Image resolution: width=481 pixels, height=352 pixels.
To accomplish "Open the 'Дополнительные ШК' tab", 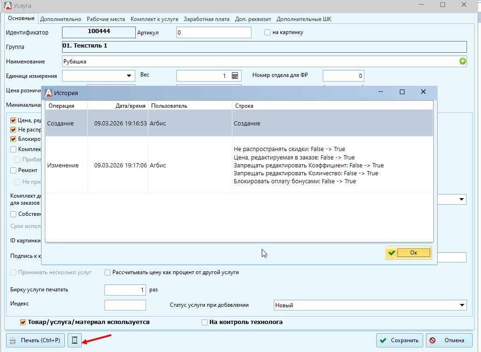I will click(x=304, y=19).
